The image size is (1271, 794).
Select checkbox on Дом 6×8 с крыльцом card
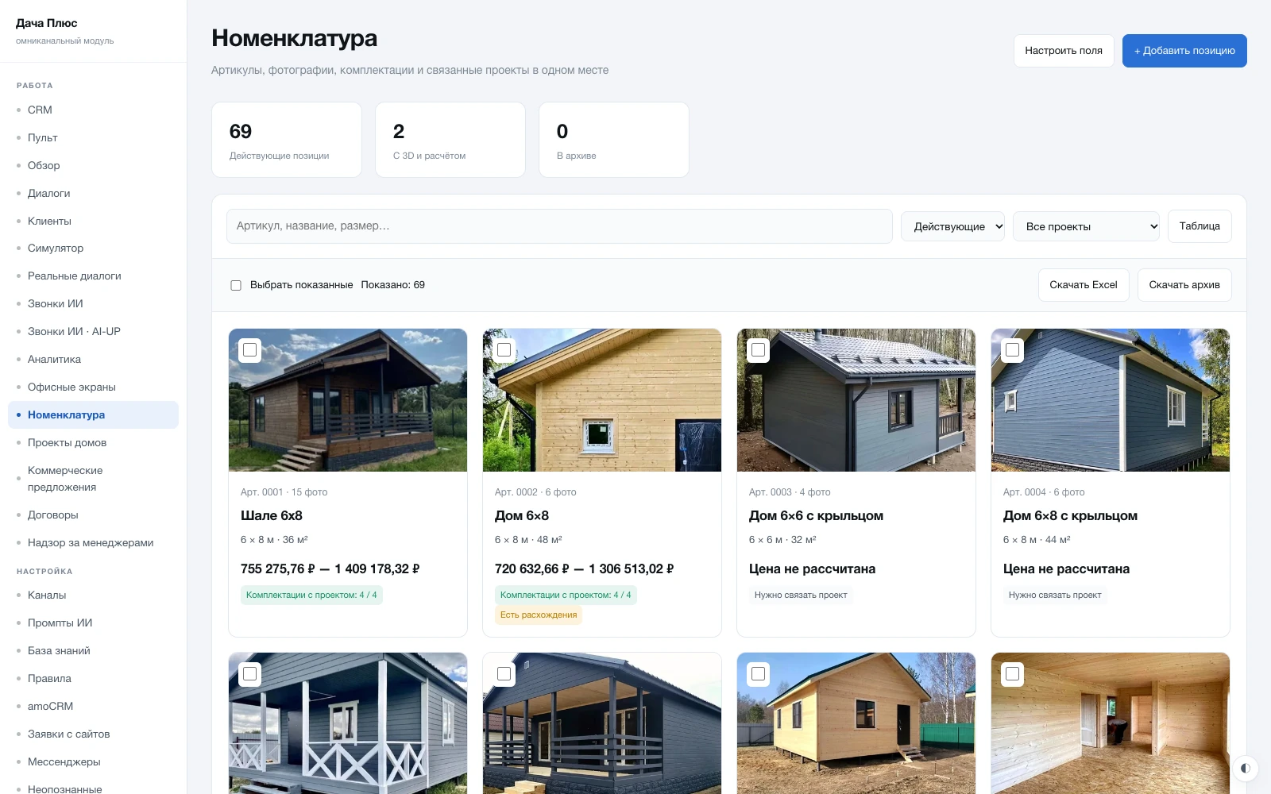[x=1013, y=350]
